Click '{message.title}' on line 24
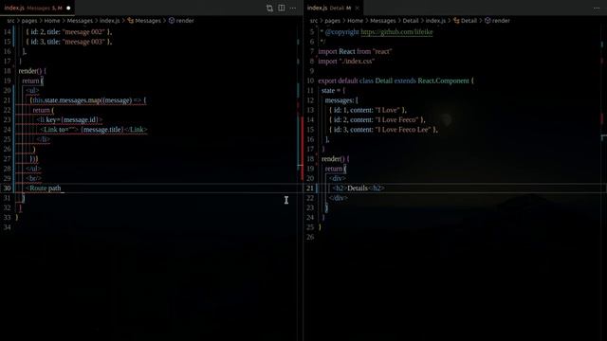This screenshot has height=341, width=607. point(102,130)
